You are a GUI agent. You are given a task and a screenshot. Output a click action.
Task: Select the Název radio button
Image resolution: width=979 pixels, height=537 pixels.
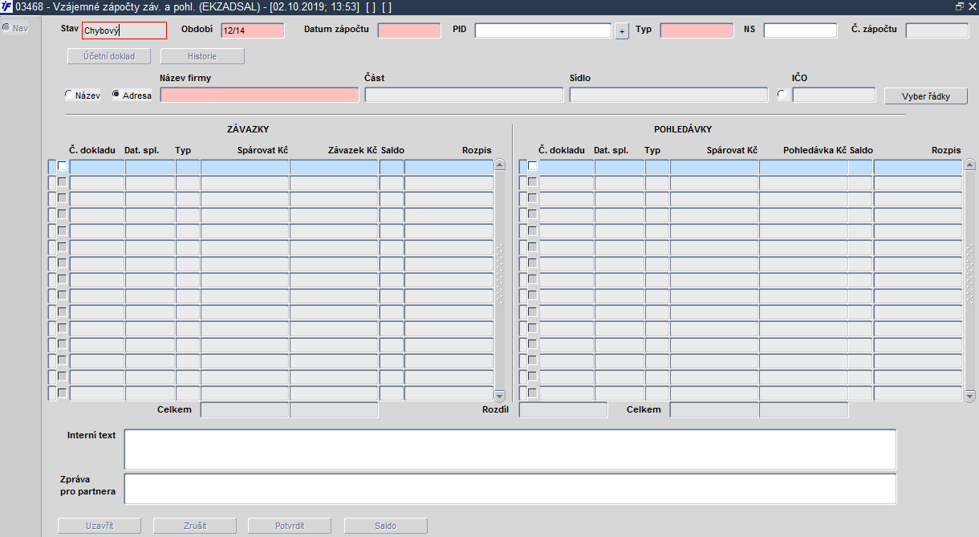(68, 95)
